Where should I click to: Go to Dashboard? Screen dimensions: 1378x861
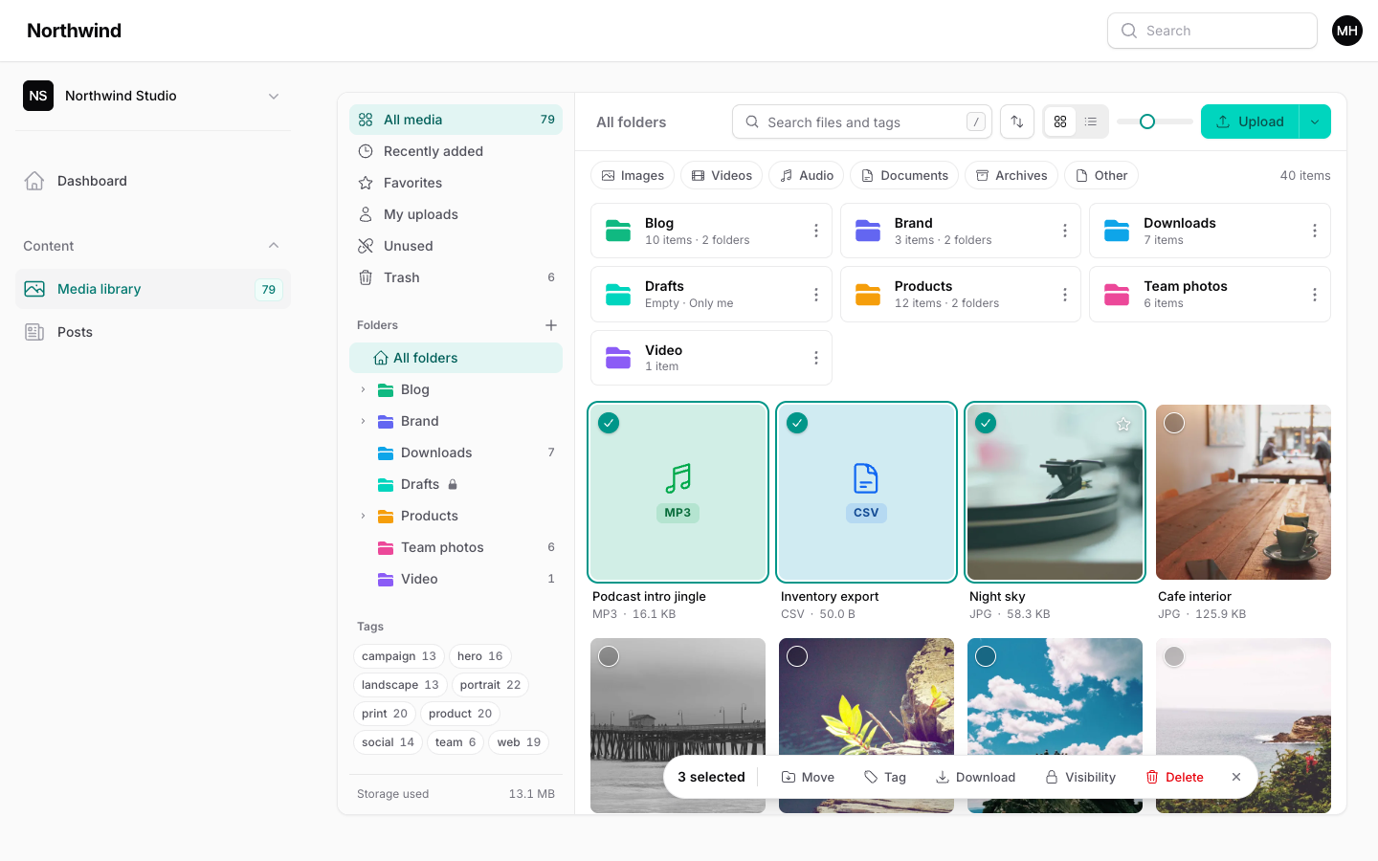pyautogui.click(x=153, y=181)
